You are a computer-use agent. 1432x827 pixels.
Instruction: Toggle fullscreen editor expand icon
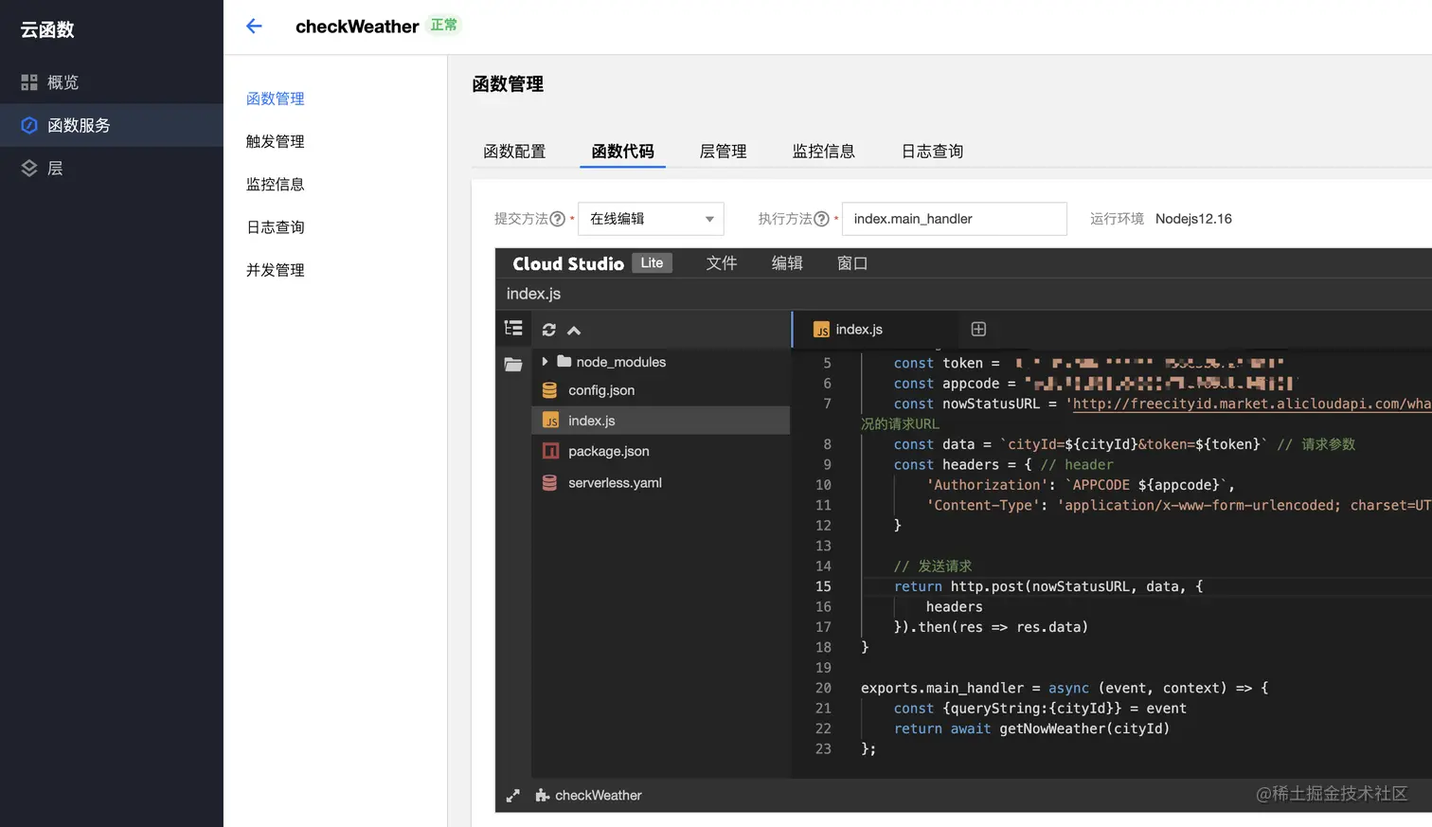pyautogui.click(x=512, y=796)
